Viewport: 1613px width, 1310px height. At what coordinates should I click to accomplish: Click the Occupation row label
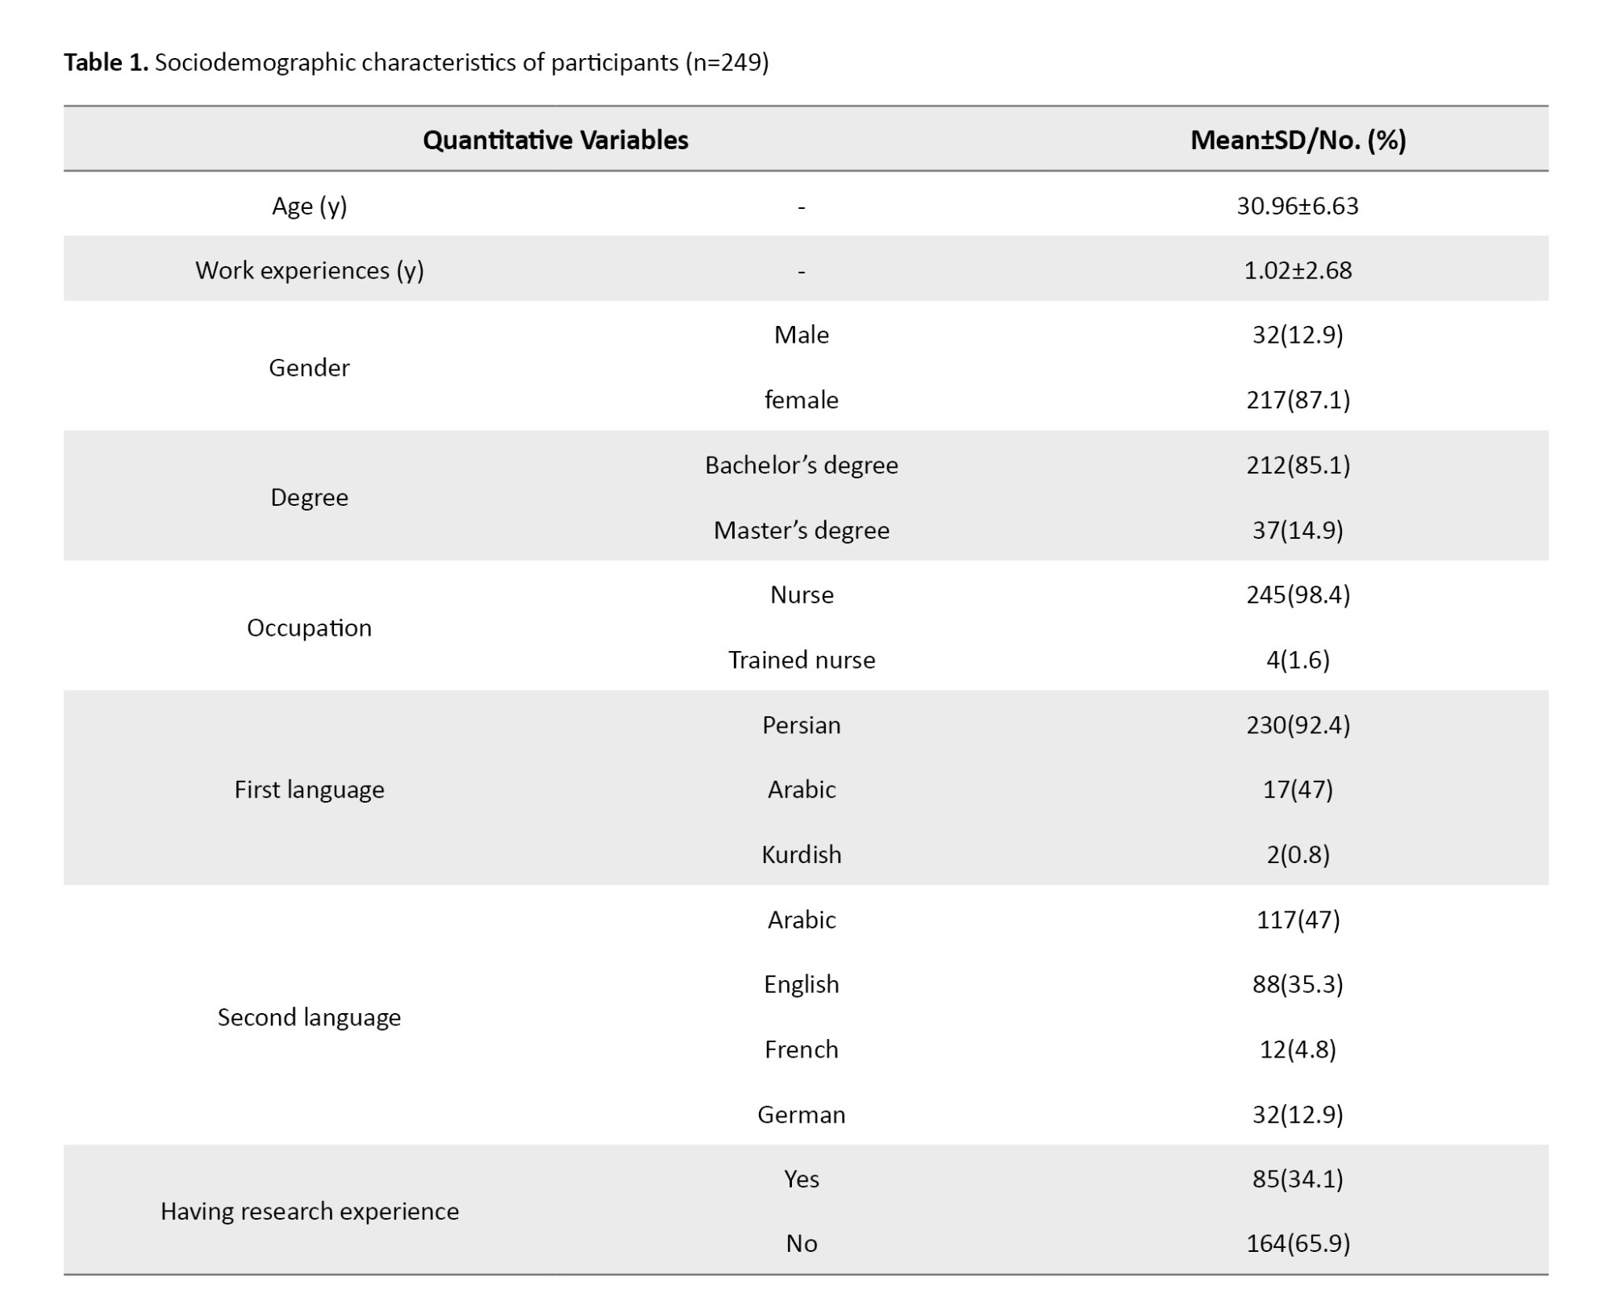pos(309,628)
